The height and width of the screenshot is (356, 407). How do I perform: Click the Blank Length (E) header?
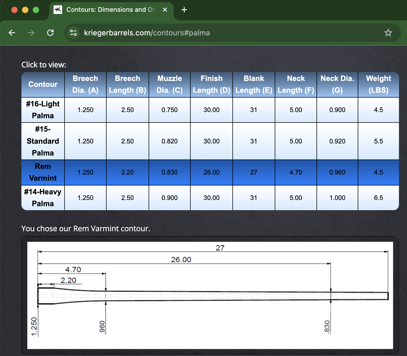coord(254,84)
